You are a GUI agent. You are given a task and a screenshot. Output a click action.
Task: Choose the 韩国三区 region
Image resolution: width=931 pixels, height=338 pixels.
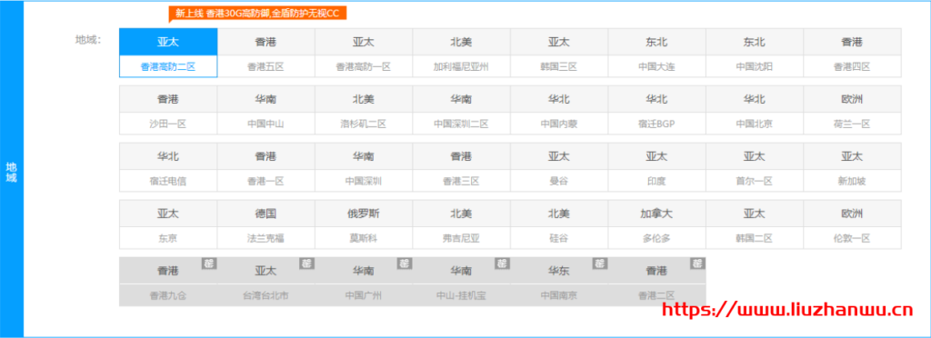click(x=559, y=53)
